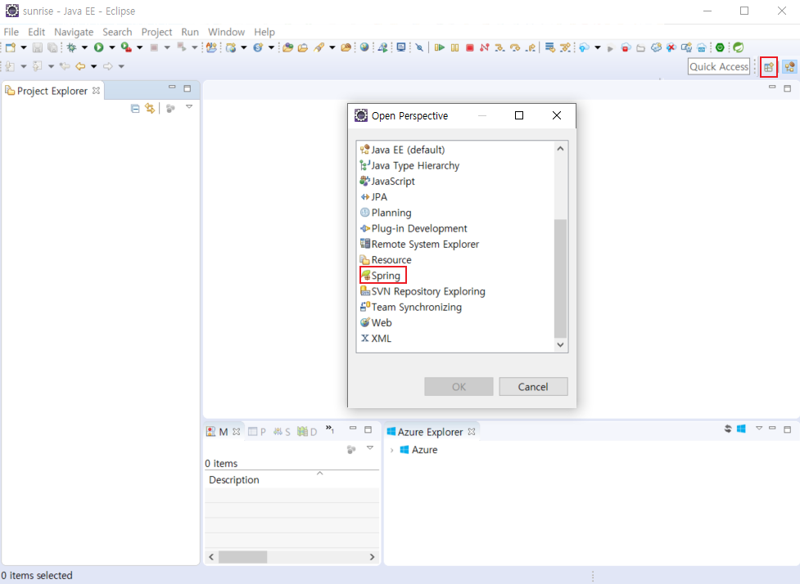Click the Debug bug icon in toolbar
The image size is (800, 584).
coord(71,47)
